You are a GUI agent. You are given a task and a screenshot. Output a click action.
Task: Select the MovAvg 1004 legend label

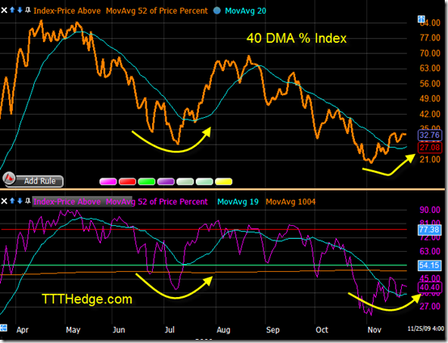click(x=290, y=202)
